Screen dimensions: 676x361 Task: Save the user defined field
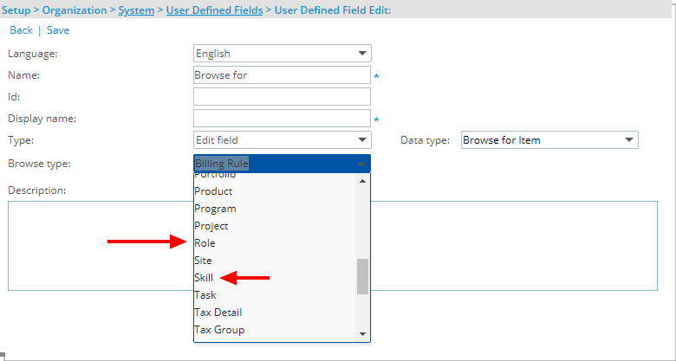coord(58,30)
